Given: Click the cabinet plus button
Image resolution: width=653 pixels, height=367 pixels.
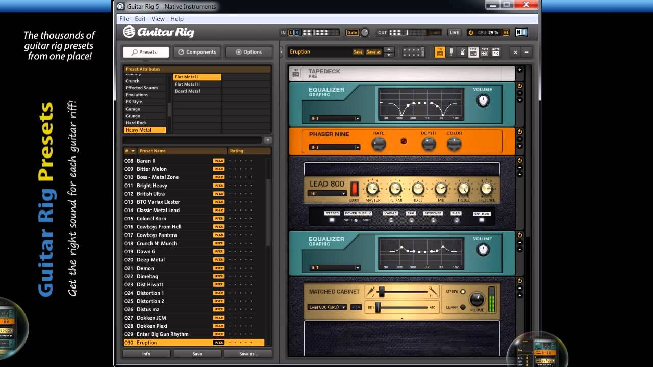Looking at the screenshot, I should pos(359,307).
